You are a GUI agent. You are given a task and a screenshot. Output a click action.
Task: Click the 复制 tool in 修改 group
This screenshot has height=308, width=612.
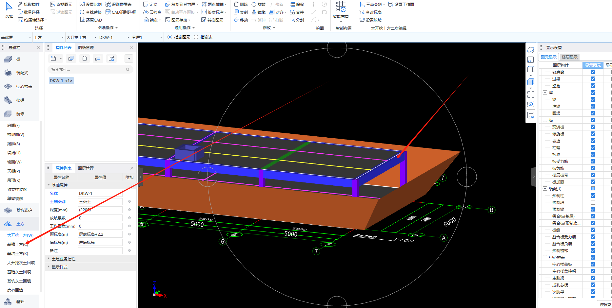pos(241,12)
